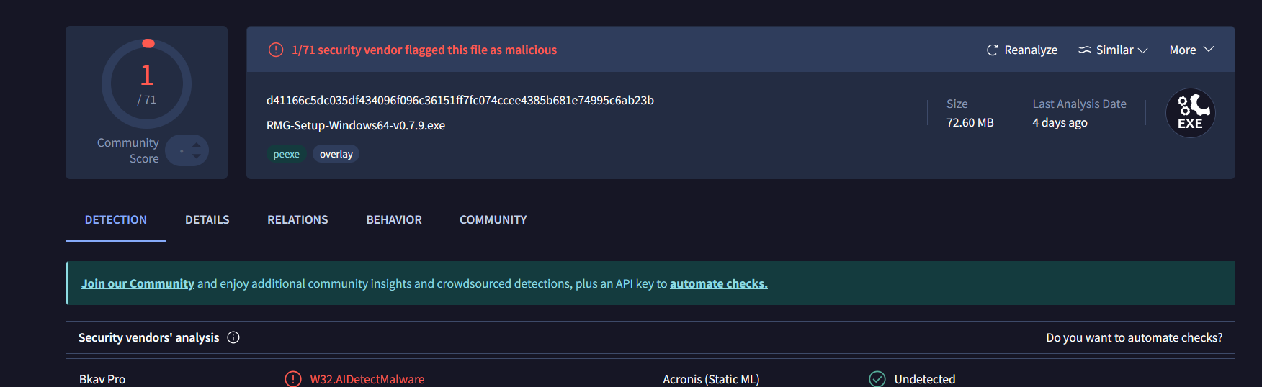Click the 72.60 MB size value

(x=970, y=122)
